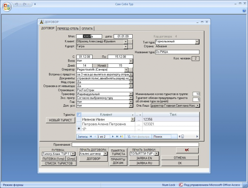Click the ЗАЯВКА RU button

144,163
